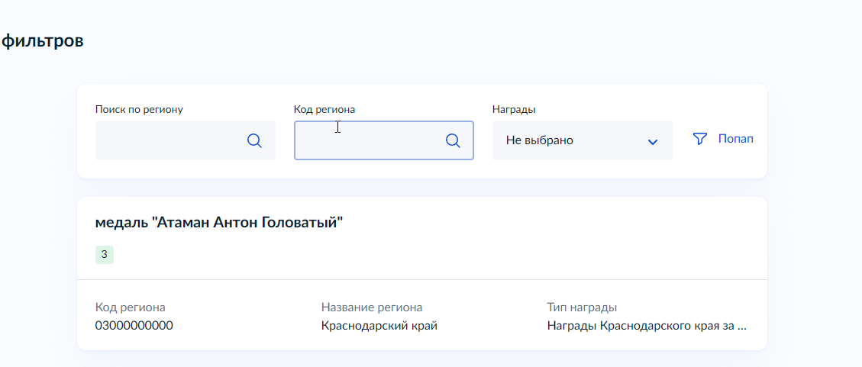Click the "Тип награды" column label
Image resolution: width=862 pixels, height=367 pixels.
click(582, 307)
